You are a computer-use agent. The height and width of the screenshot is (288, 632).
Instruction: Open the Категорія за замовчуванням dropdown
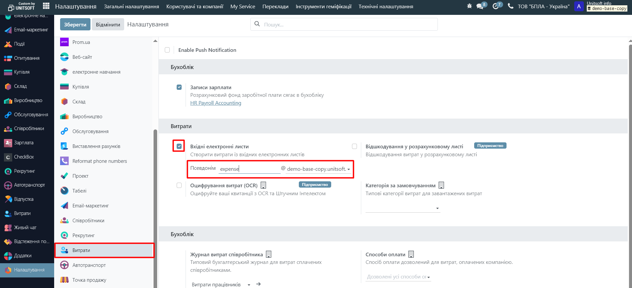[403, 208]
